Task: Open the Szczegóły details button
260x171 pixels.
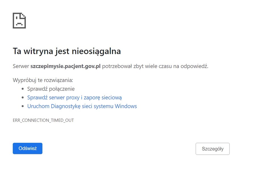Action: pos(213,149)
